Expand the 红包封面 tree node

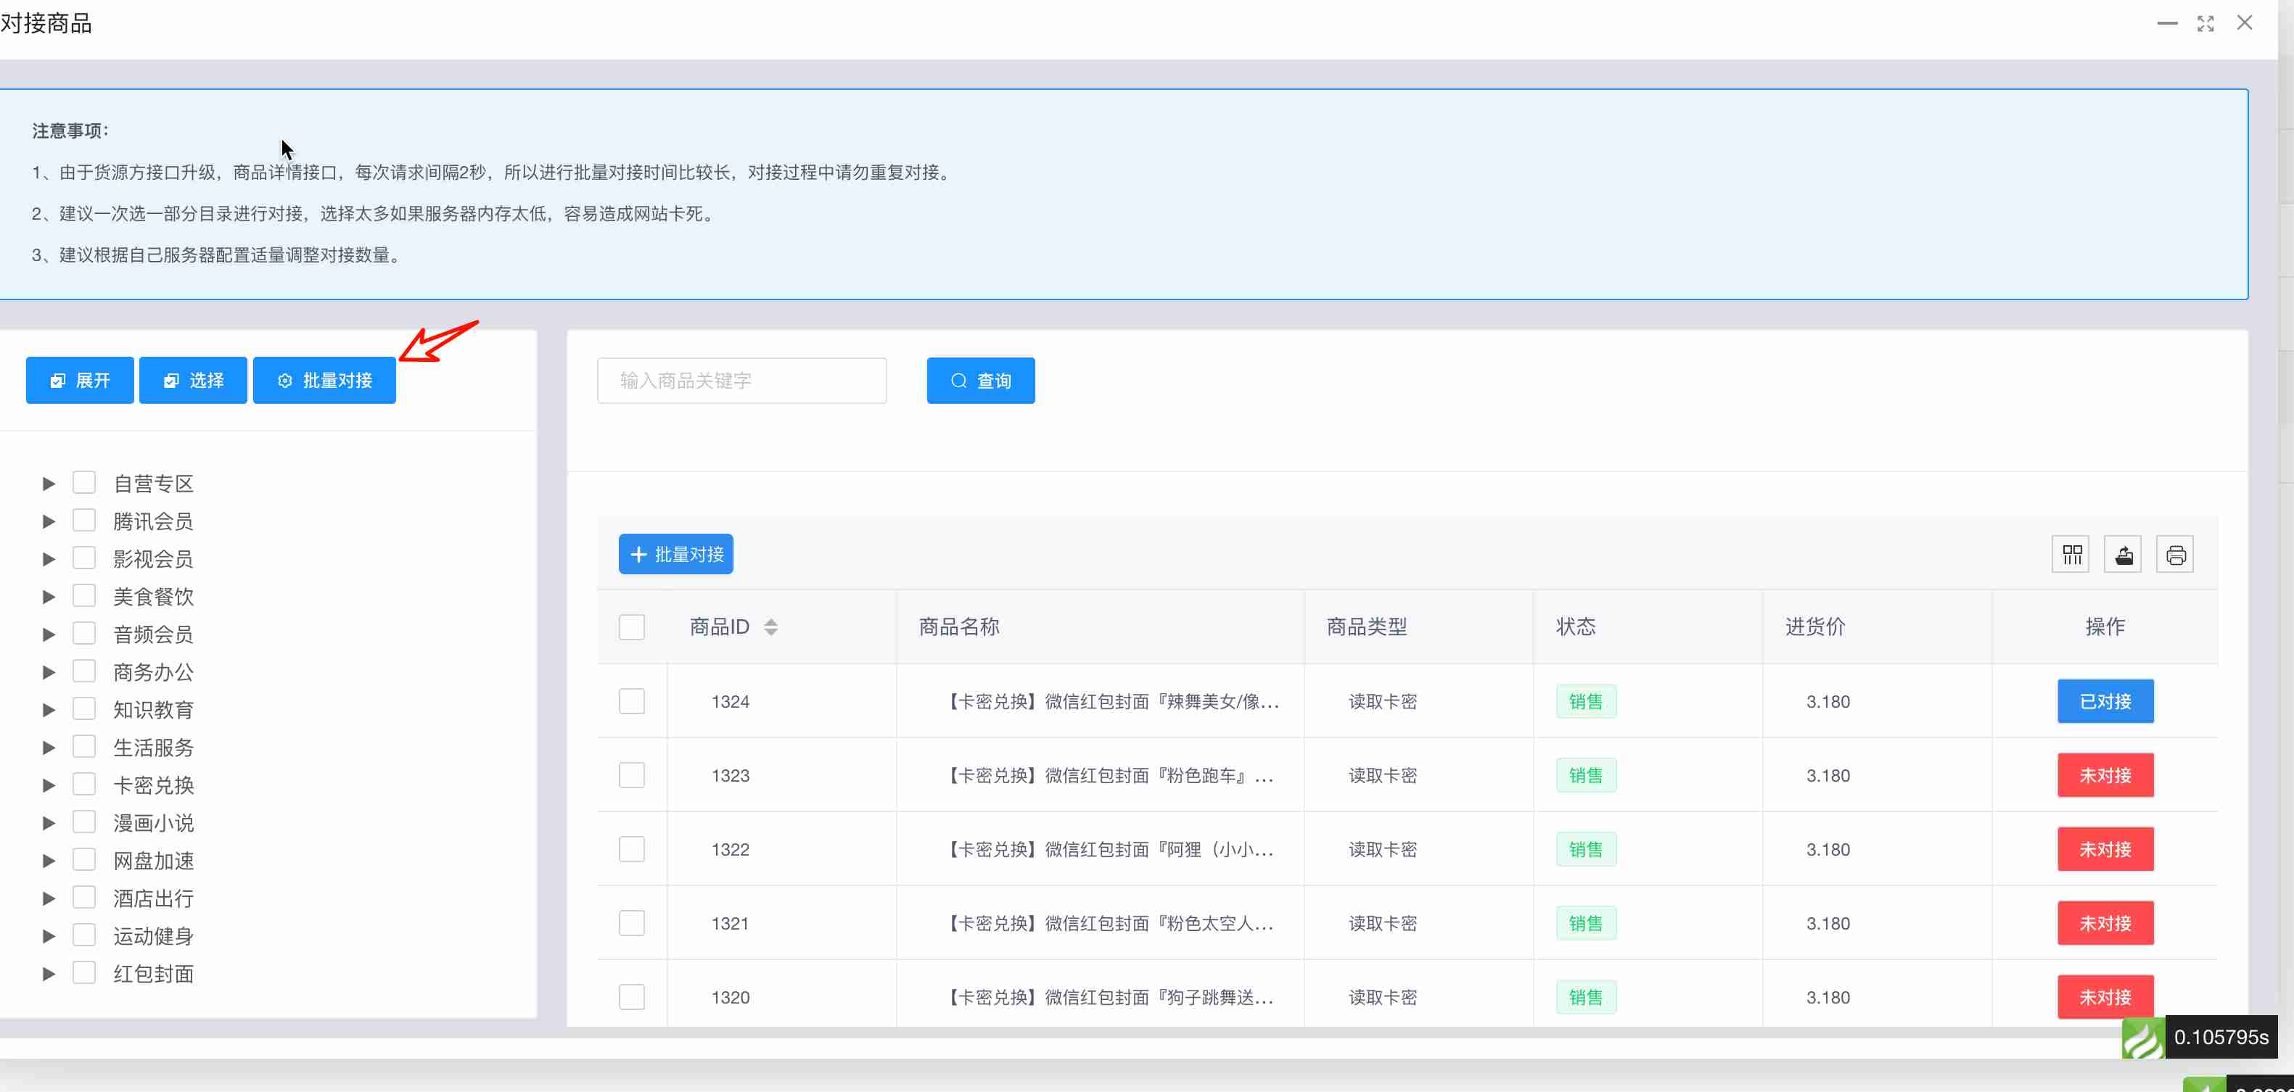pyautogui.click(x=49, y=974)
